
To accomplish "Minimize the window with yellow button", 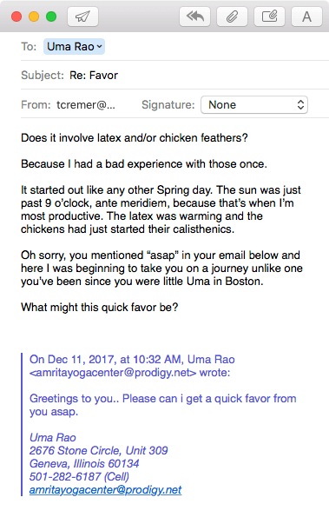I will click(34, 17).
